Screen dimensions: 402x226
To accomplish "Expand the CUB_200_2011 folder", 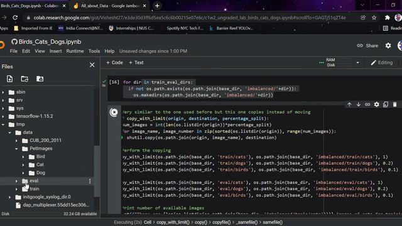I will (16, 141).
